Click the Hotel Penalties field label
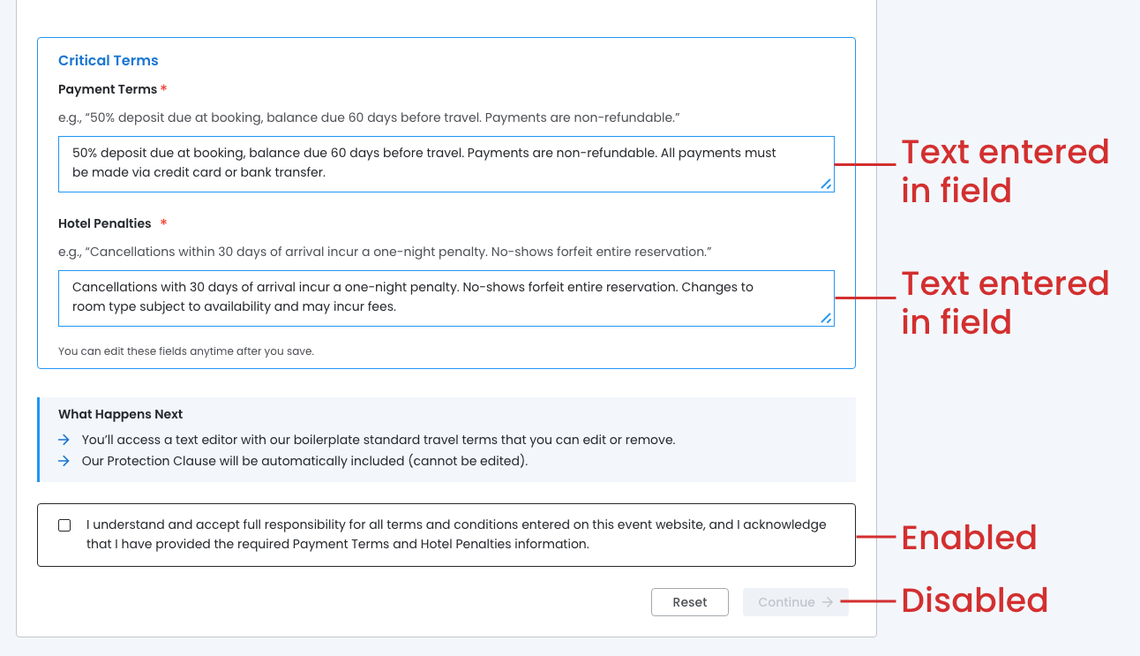 pyautogui.click(x=105, y=224)
